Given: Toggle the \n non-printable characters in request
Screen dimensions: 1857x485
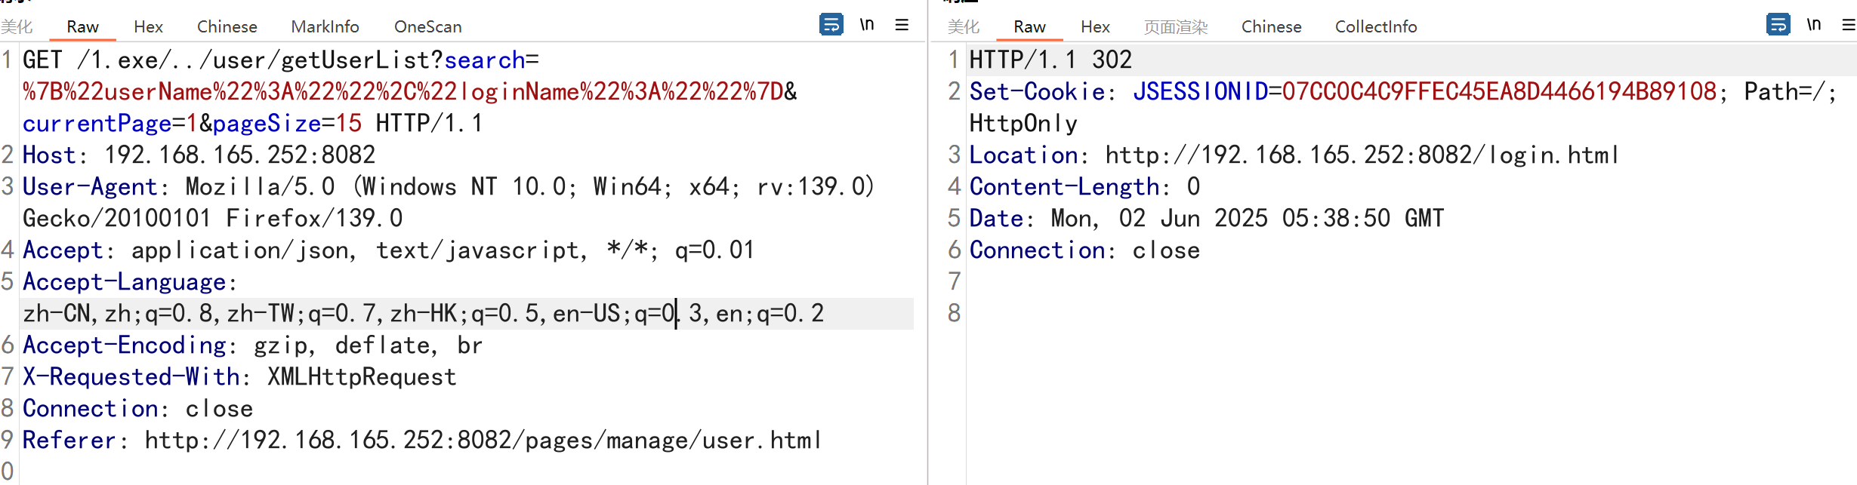Looking at the screenshot, I should (867, 25).
